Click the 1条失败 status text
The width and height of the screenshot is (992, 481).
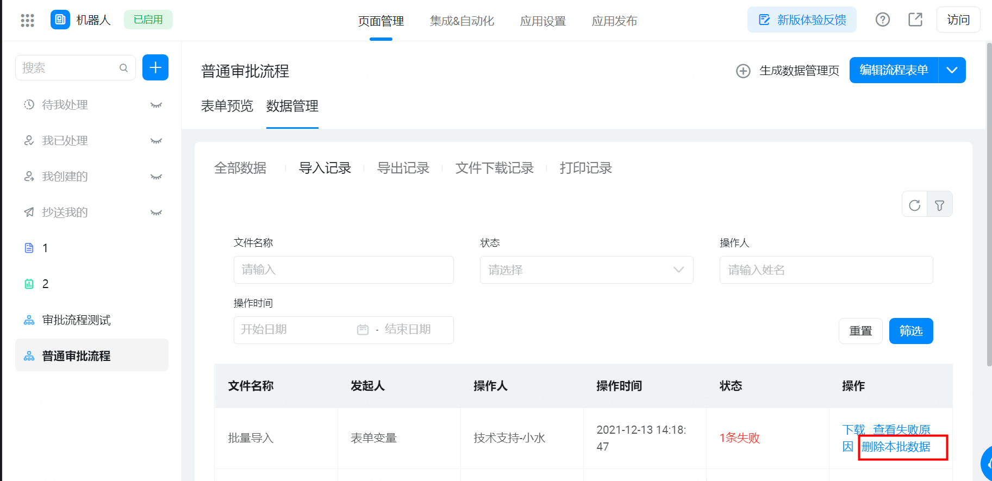click(739, 438)
